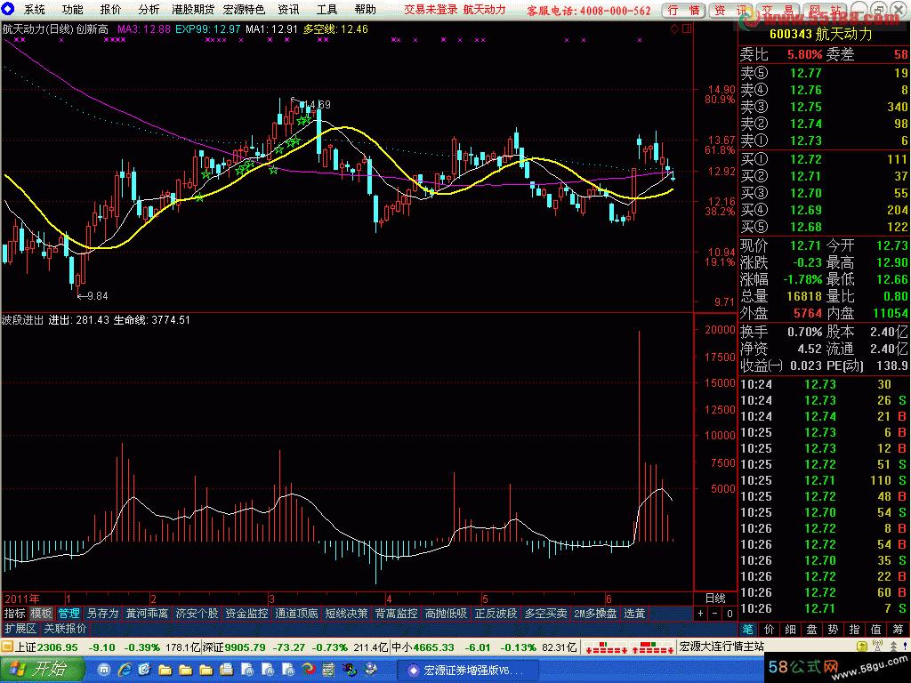Toggle the 模板 template mode
The width and height of the screenshot is (911, 683).
click(x=41, y=614)
